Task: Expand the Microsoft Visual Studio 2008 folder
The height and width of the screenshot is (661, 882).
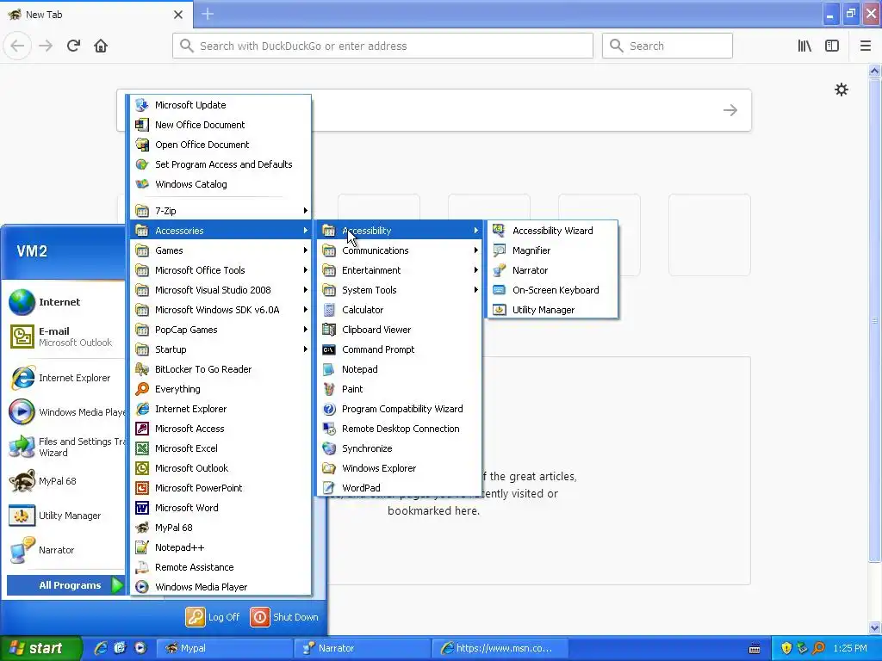Action: [221, 290]
